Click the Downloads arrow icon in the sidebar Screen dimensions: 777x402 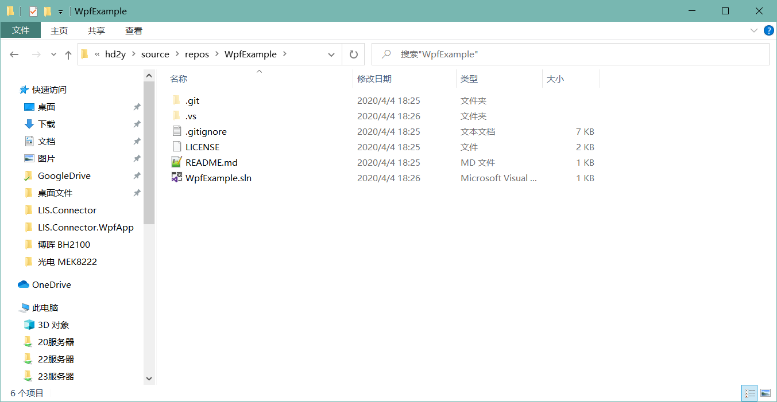tap(29, 124)
